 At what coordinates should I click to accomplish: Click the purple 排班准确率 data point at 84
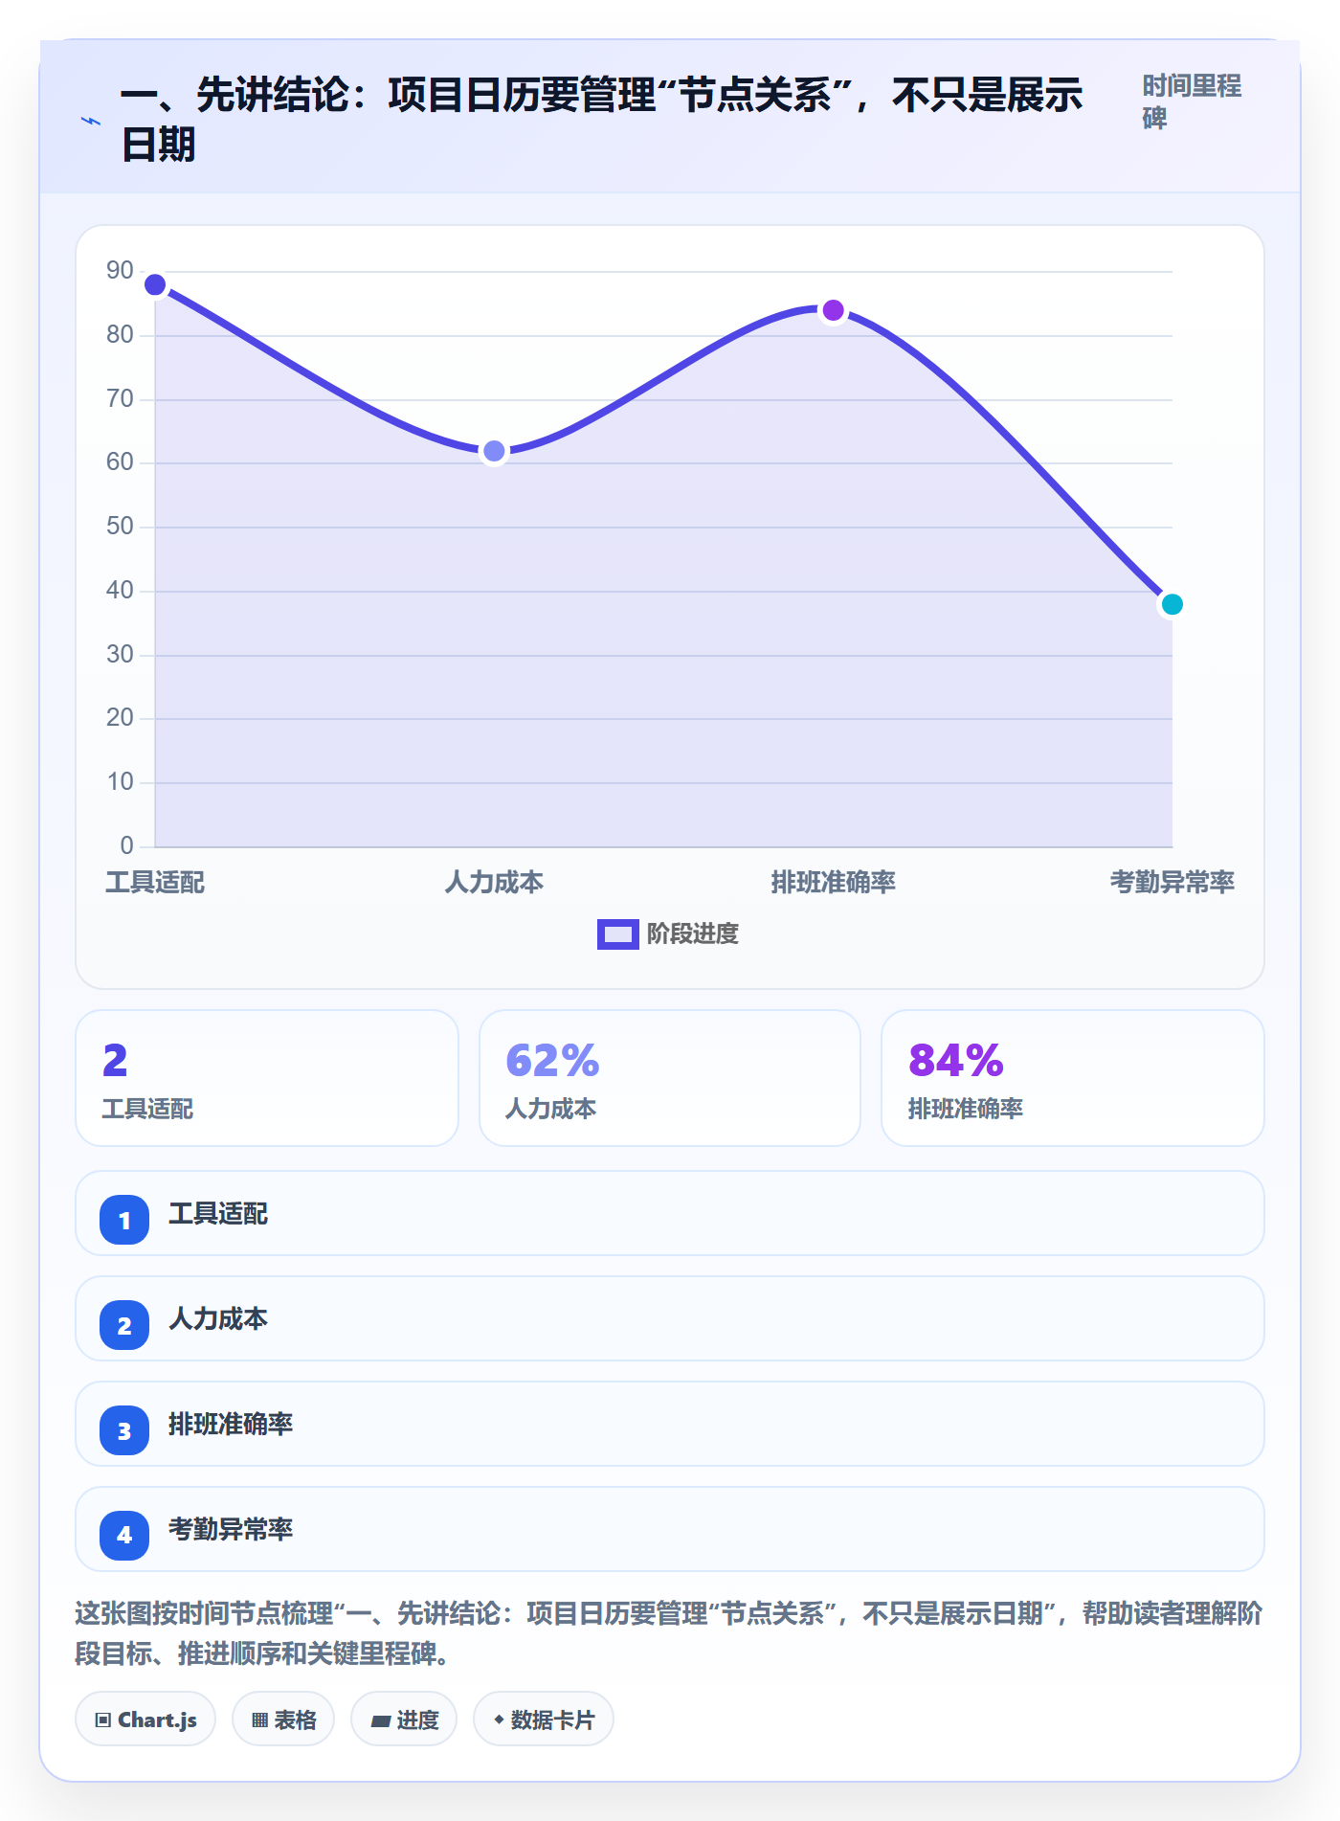coord(834,310)
